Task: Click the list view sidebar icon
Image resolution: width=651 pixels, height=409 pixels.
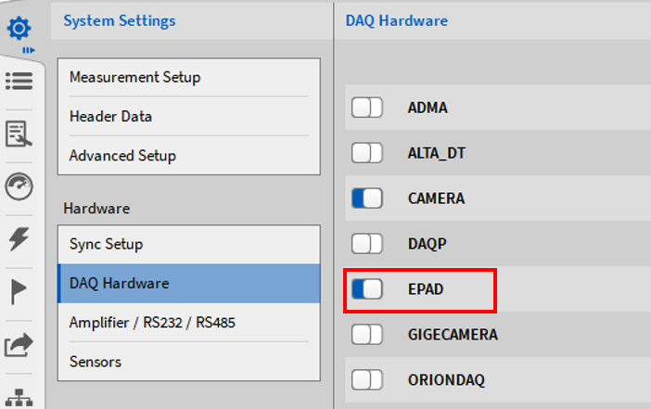Action: [19, 82]
